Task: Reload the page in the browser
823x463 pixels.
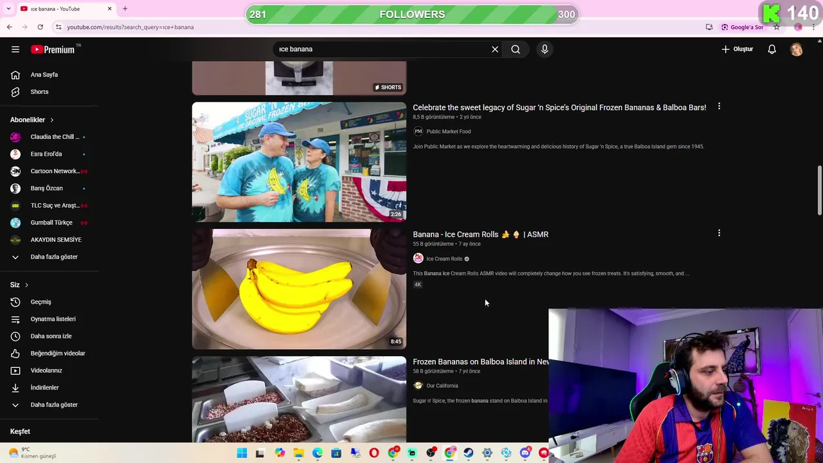Action: (x=40, y=27)
